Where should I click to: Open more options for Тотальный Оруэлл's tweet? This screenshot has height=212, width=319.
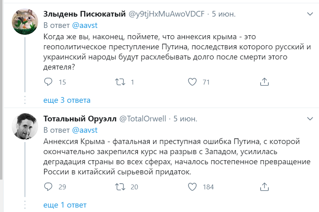point(310,119)
